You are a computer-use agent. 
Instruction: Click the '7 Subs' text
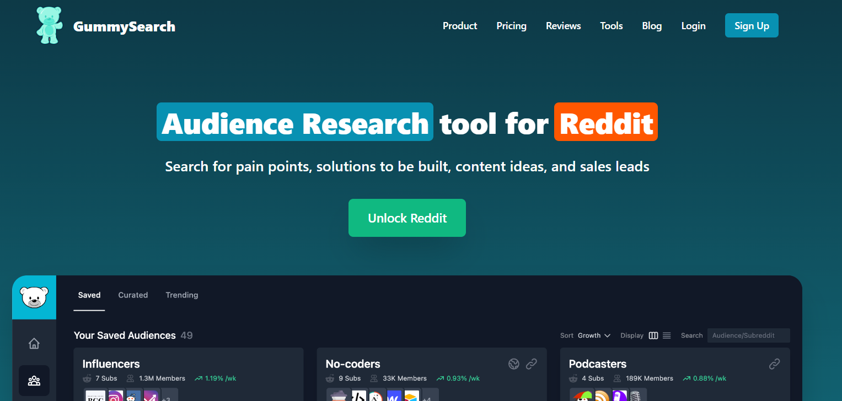[106, 378]
